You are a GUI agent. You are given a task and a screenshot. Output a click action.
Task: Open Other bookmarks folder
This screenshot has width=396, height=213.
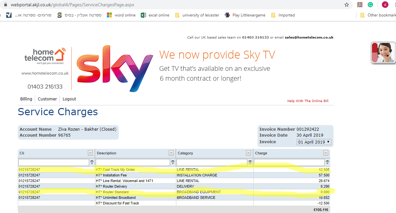click(378, 15)
